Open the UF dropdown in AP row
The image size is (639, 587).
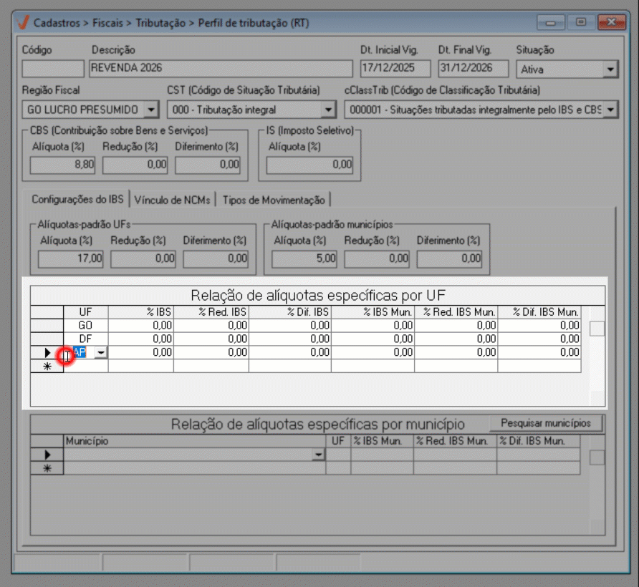tap(100, 353)
